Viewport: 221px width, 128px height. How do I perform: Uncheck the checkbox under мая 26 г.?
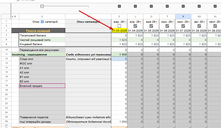tap(151, 26)
